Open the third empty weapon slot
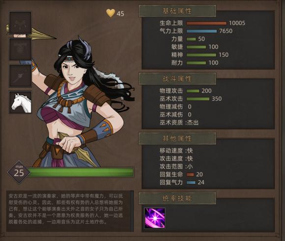Viewport: 285px width, 241px height. (x=20, y=76)
